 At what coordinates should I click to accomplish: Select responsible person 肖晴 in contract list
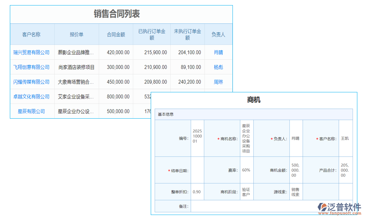click(x=218, y=52)
